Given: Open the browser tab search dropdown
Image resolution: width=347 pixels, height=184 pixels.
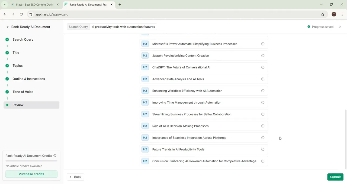Looking at the screenshot, I should click(4, 5).
